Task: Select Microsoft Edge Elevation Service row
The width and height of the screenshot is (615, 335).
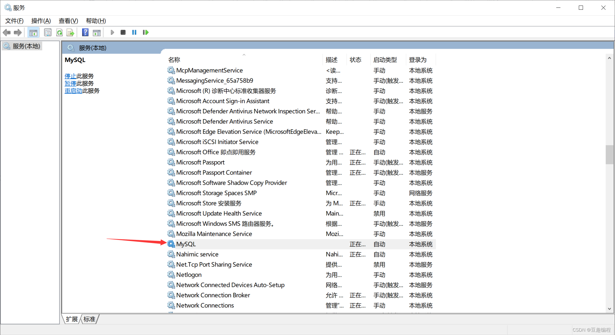Action: 301,132
